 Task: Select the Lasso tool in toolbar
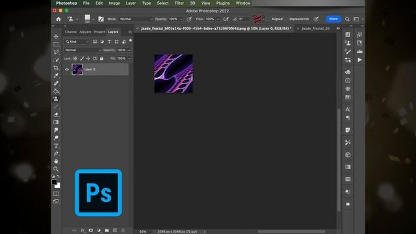(x=56, y=52)
